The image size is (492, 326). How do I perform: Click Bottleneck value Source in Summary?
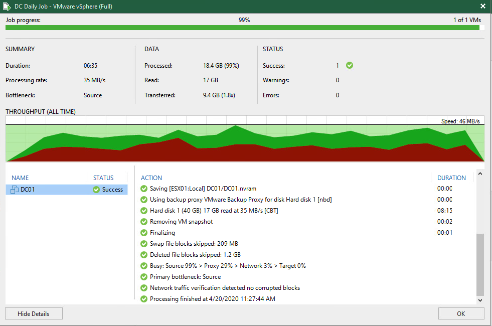click(93, 95)
